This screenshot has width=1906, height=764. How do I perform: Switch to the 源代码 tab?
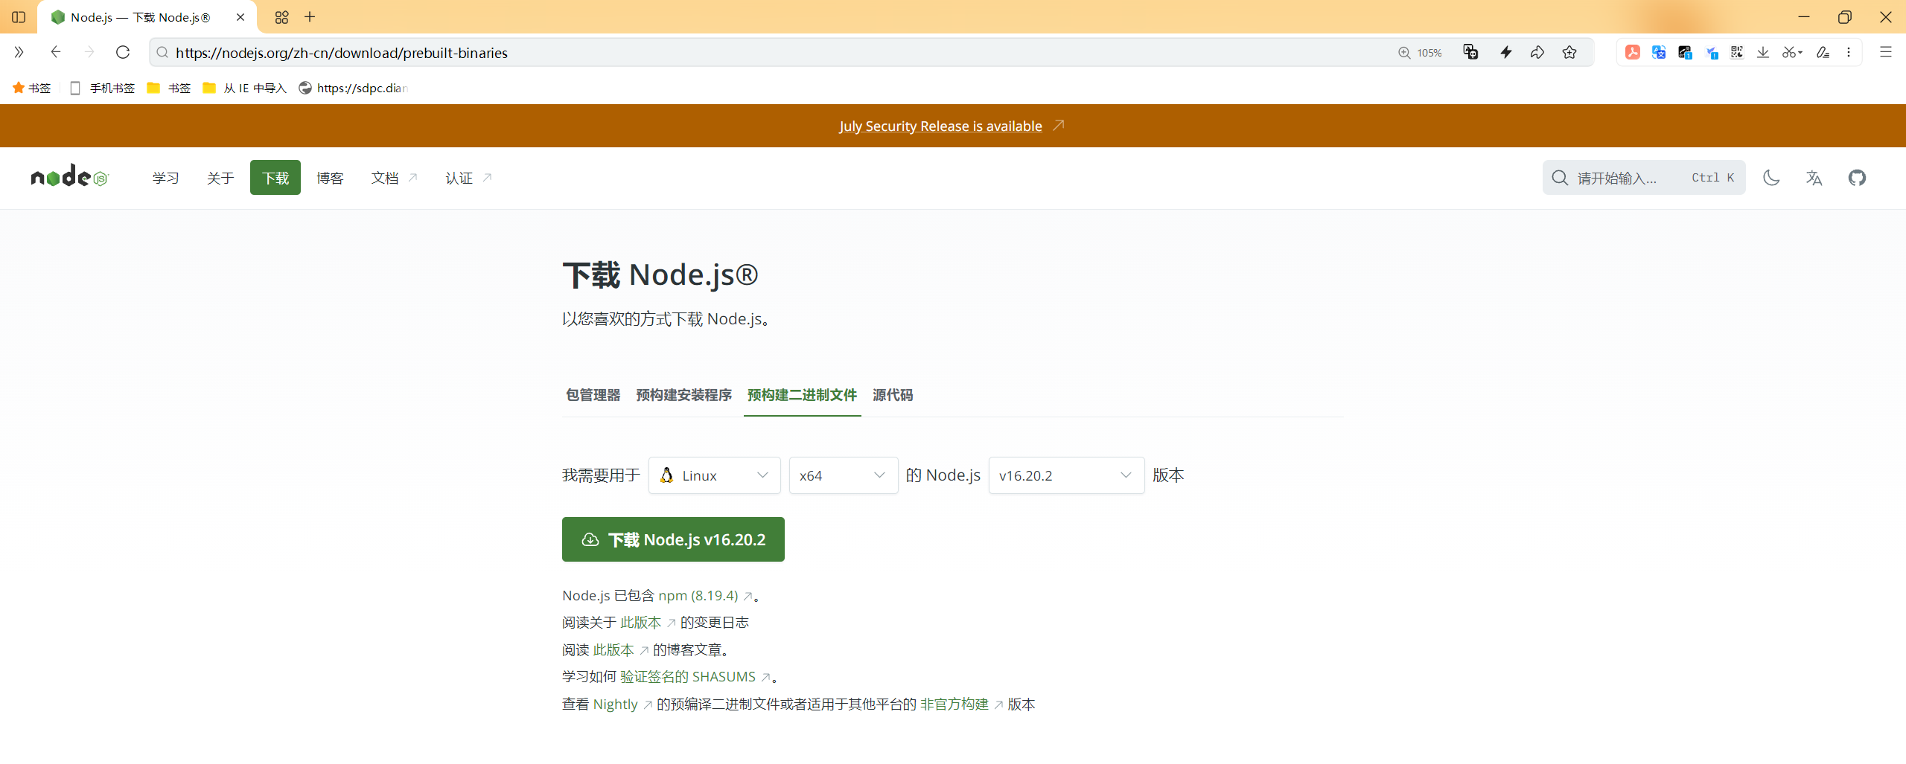[893, 395]
